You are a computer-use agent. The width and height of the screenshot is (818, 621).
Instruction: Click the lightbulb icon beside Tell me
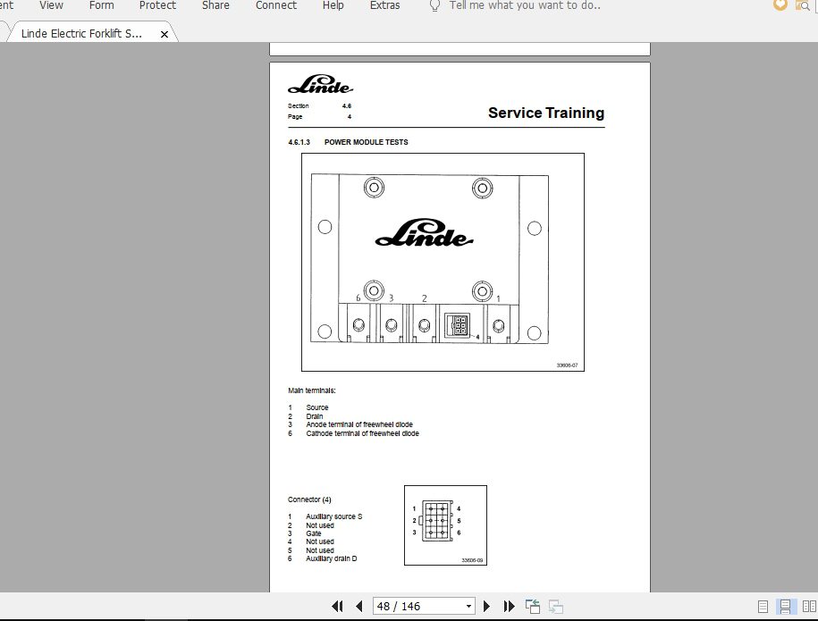click(x=434, y=5)
